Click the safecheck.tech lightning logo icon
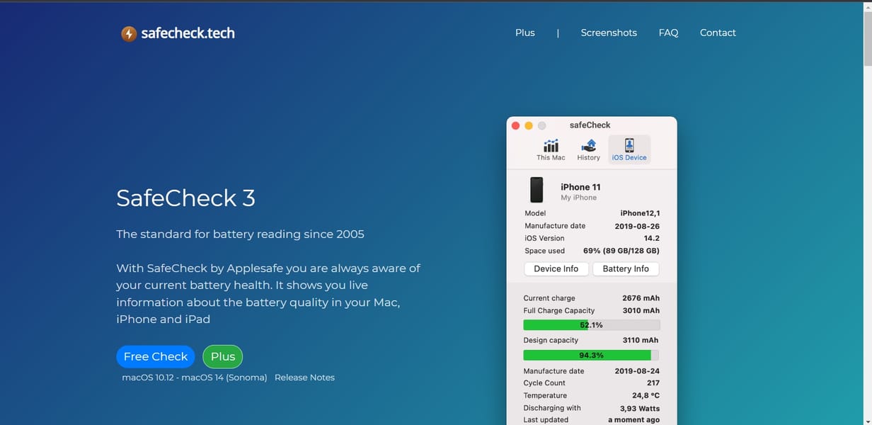The height and width of the screenshot is (425, 872). point(129,33)
